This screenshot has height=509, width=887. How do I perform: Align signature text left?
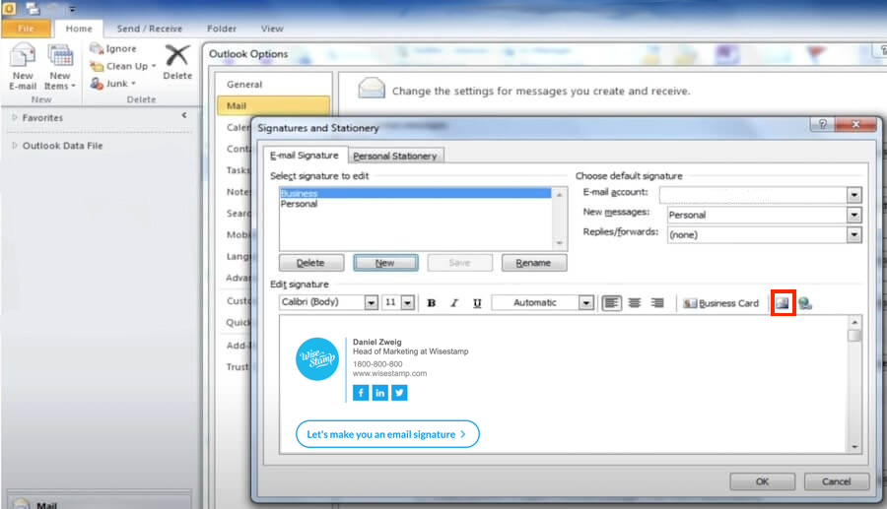coord(611,303)
